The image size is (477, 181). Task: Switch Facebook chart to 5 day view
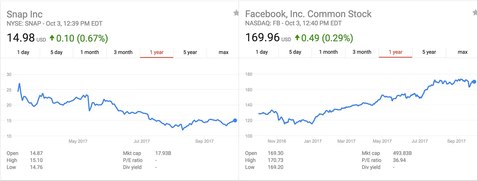[295, 52]
